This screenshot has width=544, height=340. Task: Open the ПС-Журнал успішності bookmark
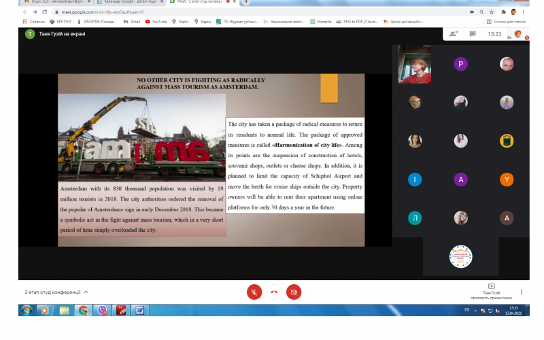[x=237, y=22]
